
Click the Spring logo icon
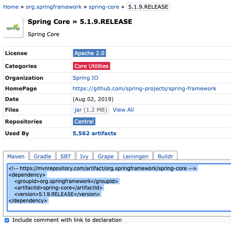coord(13,28)
